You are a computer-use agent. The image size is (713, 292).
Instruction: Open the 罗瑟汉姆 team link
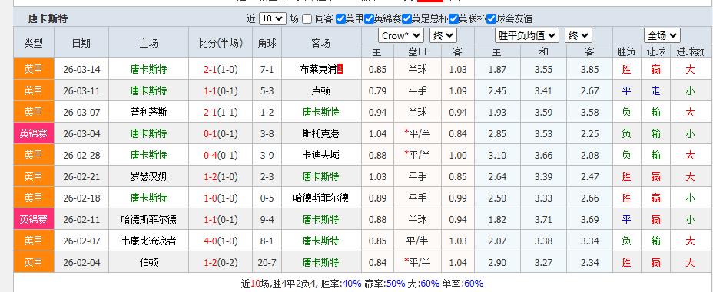pyautogui.click(x=149, y=176)
